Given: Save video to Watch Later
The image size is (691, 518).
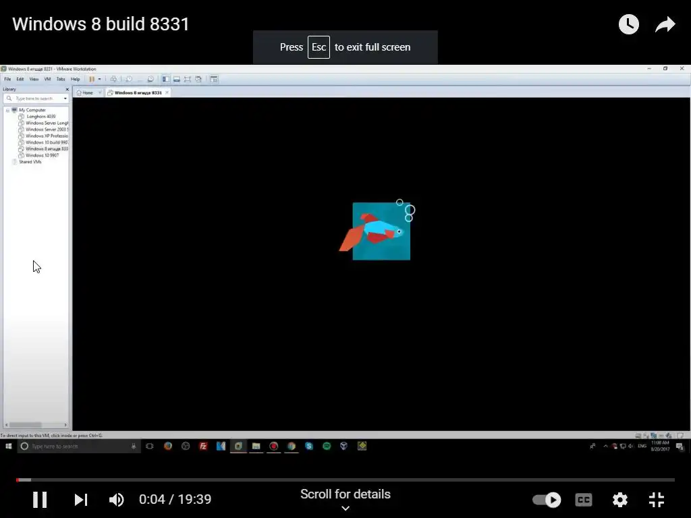Looking at the screenshot, I should click(628, 24).
